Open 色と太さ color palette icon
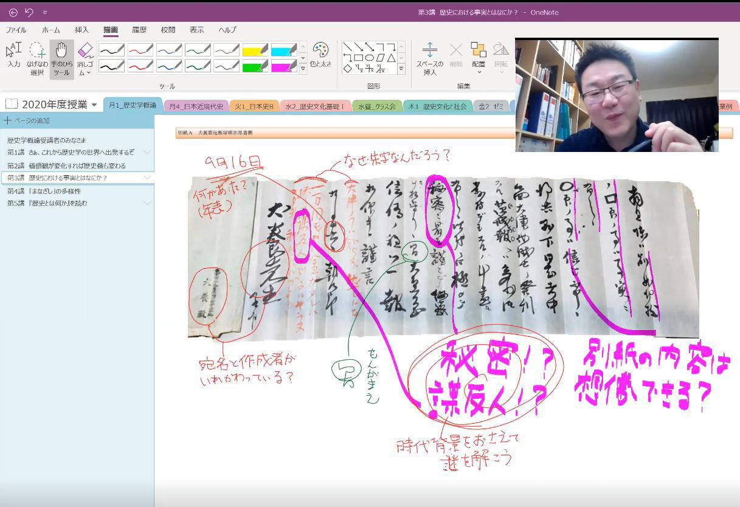This screenshot has width=740, height=507. click(x=320, y=53)
